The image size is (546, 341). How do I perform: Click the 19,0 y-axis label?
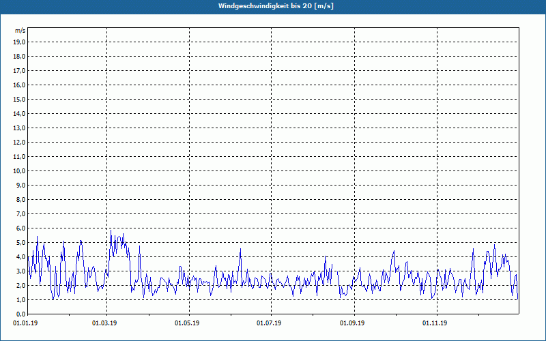pos(19,42)
